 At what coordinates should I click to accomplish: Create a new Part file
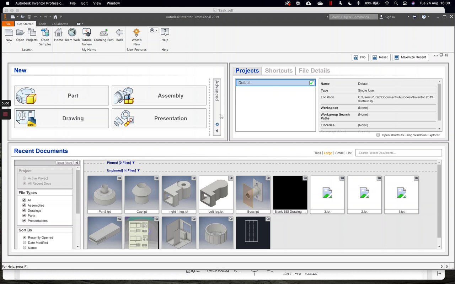tap(61, 95)
